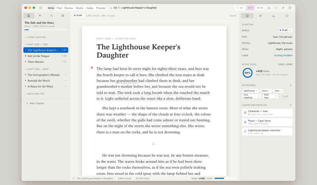Enter fullscreen focus mode icon
Image resolution: width=317 pixels, height=185 pixels.
click(x=276, y=8)
